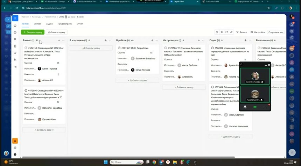Open the home icon in the app sidebar
The height and width of the screenshot is (166, 301).
(15, 26)
